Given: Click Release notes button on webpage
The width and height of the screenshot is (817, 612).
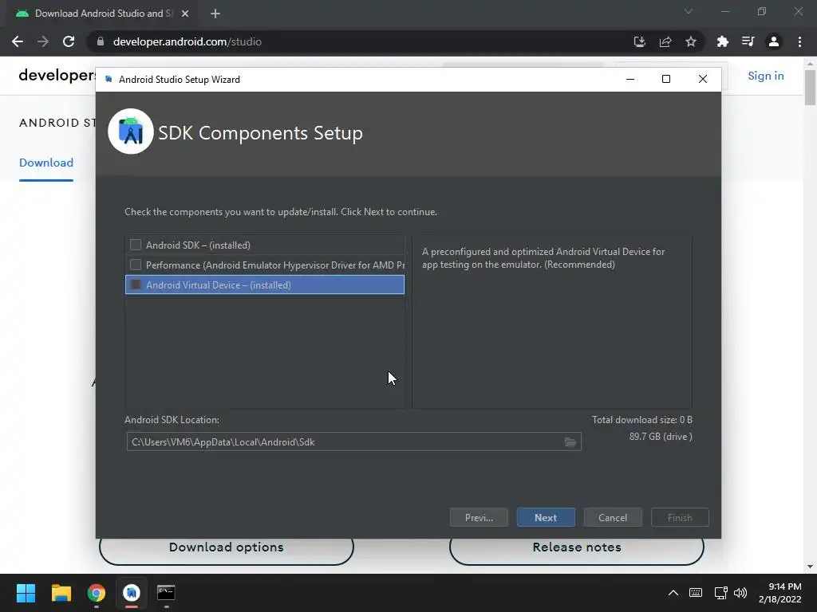Looking at the screenshot, I should pos(576,547).
